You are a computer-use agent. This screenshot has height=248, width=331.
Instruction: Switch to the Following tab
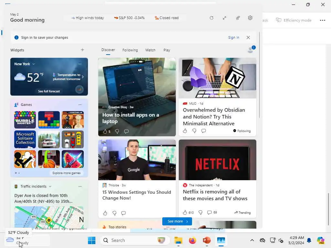(130, 50)
